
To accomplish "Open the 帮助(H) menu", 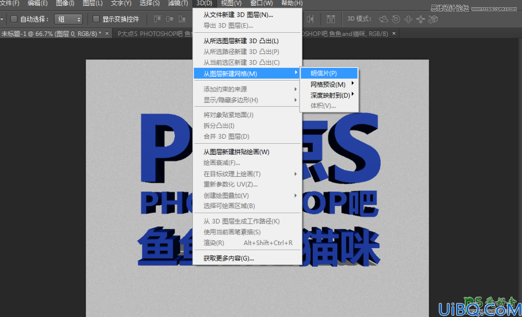I will [292, 3].
